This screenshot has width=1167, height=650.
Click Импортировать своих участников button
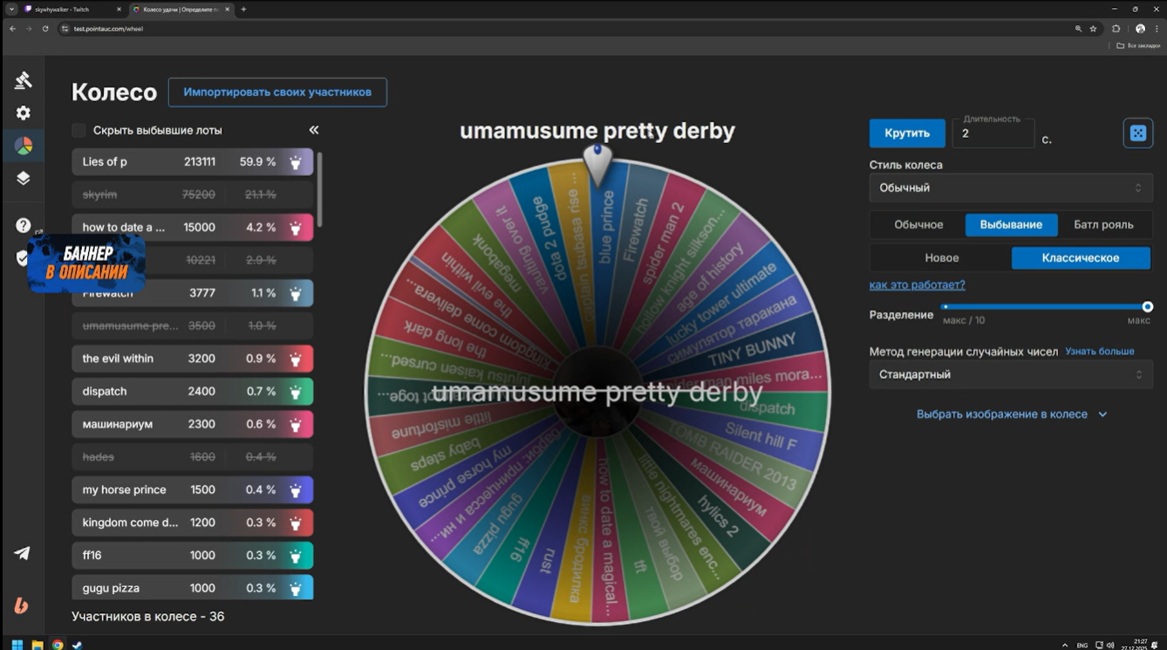point(277,92)
